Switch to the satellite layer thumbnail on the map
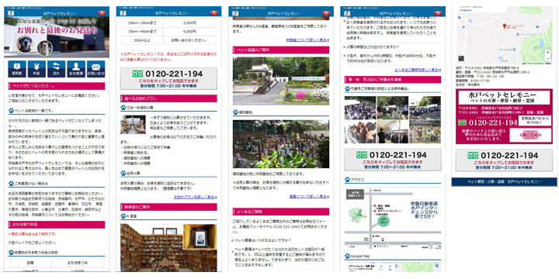 (x=461, y=57)
